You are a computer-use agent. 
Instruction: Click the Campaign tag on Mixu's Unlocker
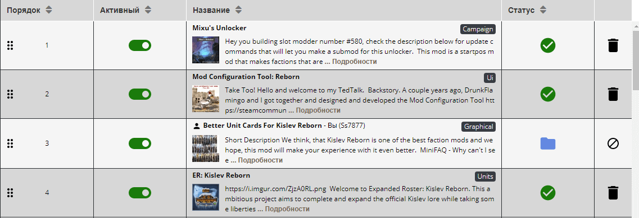click(478, 29)
